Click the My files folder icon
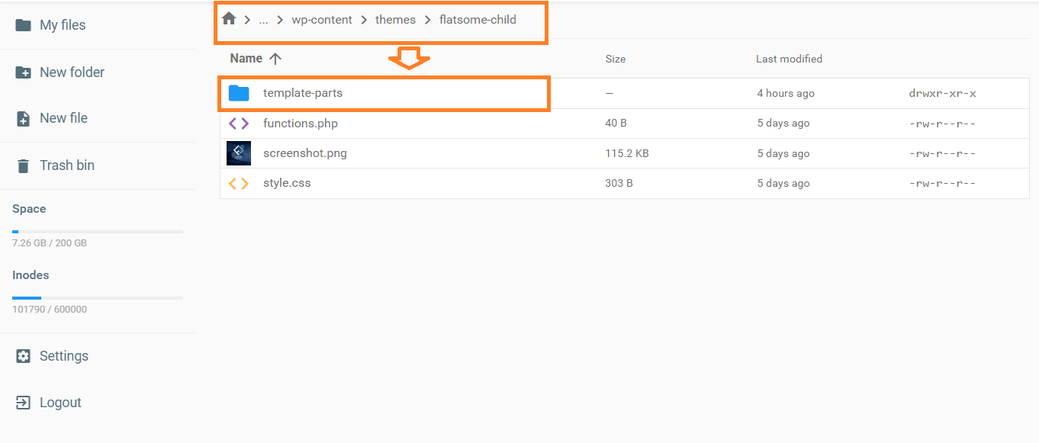 click(24, 25)
